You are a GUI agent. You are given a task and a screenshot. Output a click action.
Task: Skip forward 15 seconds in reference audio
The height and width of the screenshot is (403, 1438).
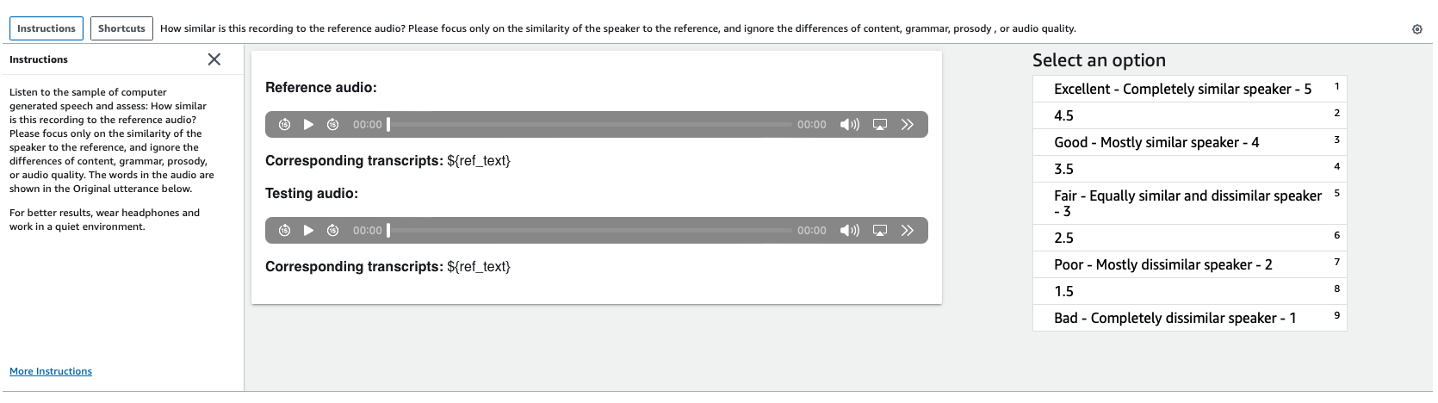[332, 125]
